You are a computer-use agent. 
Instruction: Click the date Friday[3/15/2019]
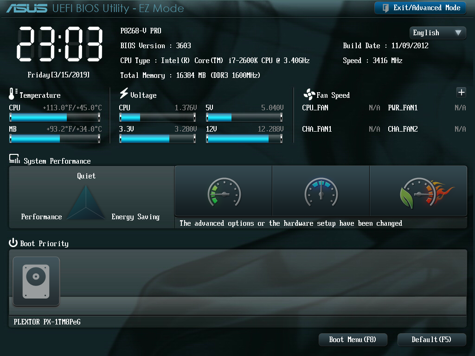(x=58, y=75)
